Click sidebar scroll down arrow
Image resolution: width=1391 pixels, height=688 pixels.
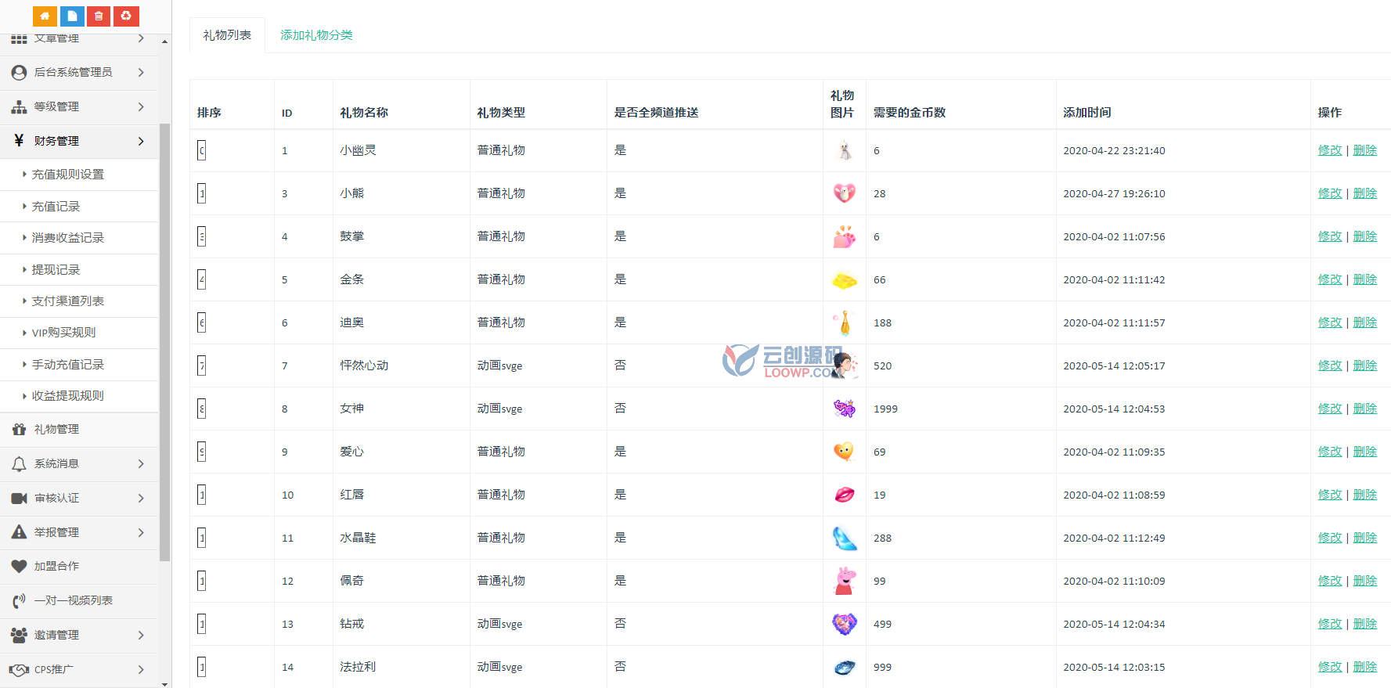(164, 683)
